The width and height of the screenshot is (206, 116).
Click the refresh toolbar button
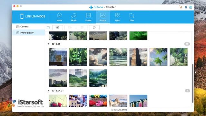click(94, 28)
